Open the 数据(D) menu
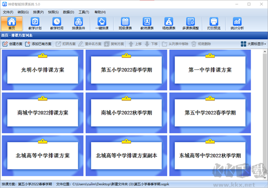 (68, 12)
